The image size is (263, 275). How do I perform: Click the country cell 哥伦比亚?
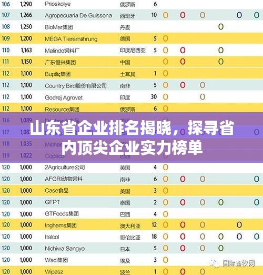[x=130, y=238]
